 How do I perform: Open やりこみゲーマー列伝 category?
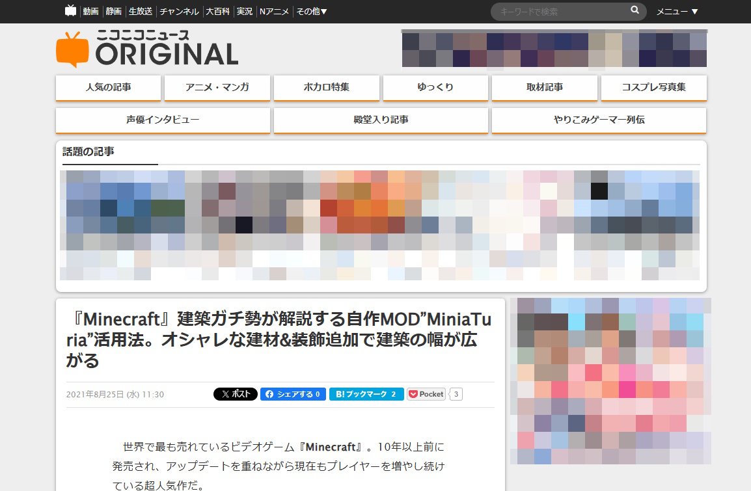point(599,120)
